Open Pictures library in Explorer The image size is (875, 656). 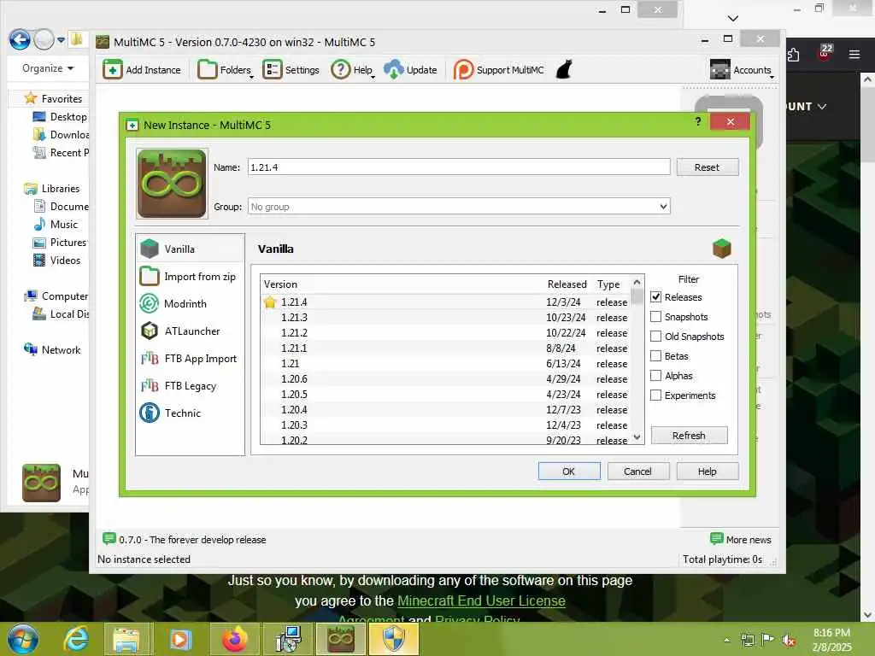(61, 242)
